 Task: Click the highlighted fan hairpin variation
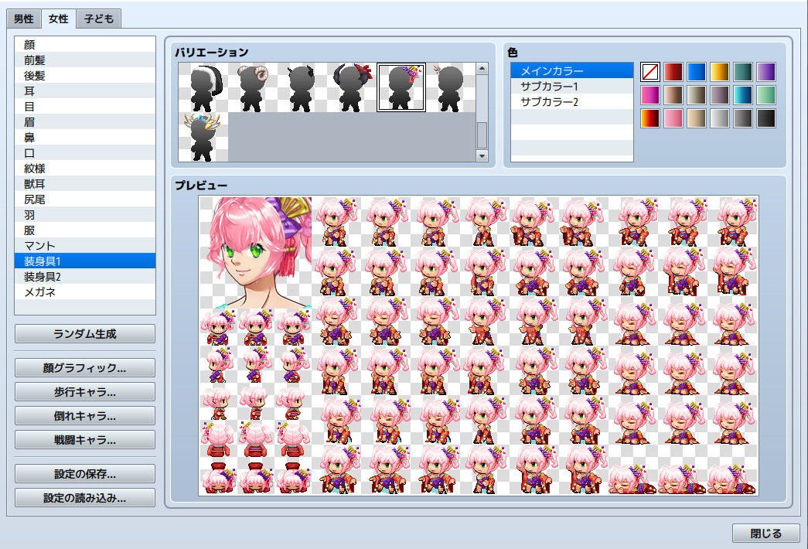tap(401, 87)
